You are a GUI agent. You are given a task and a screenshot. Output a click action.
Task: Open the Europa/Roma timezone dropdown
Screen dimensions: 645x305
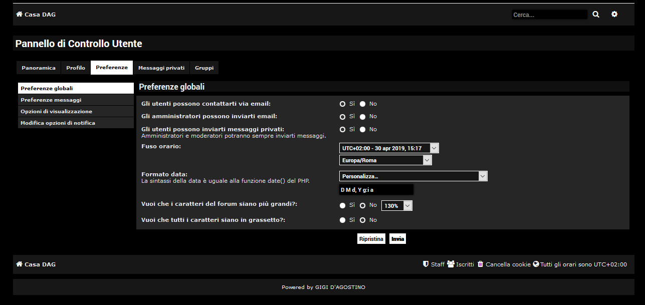(385, 160)
